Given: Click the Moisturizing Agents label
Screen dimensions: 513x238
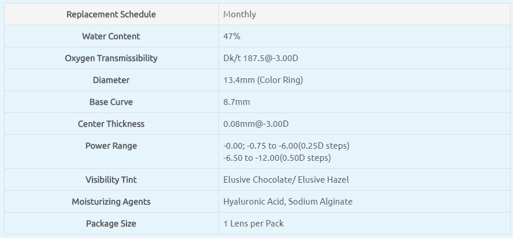Looking at the screenshot, I should (111, 202).
